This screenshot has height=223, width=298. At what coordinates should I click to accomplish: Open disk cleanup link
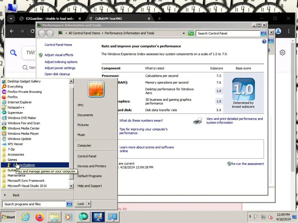click(x=57, y=74)
